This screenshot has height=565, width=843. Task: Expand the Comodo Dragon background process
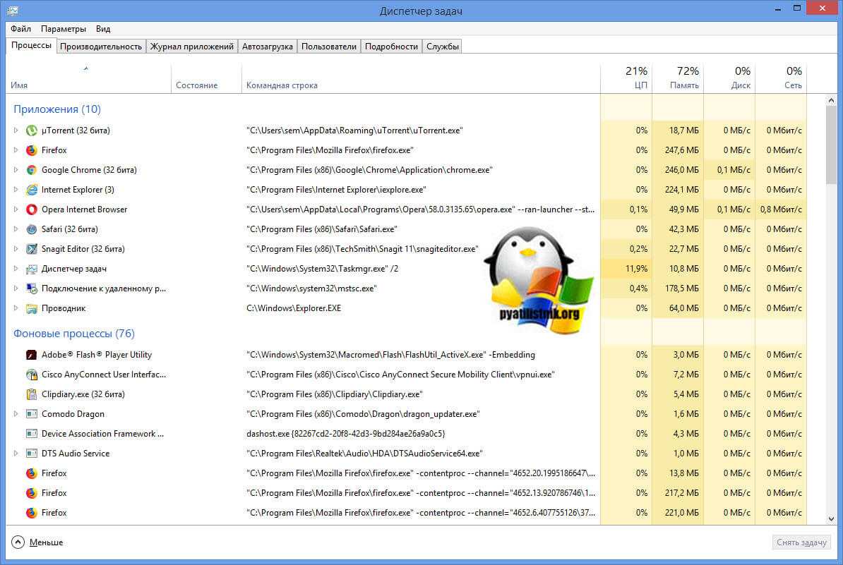(16, 414)
